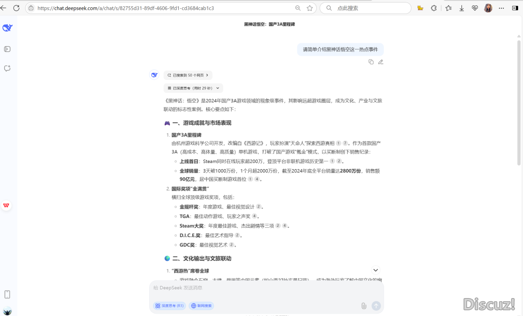
Task: Open the browser extensions puzzle menu
Action: point(434,8)
